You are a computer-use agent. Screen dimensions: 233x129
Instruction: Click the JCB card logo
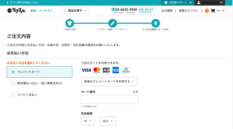click(x=106, y=70)
